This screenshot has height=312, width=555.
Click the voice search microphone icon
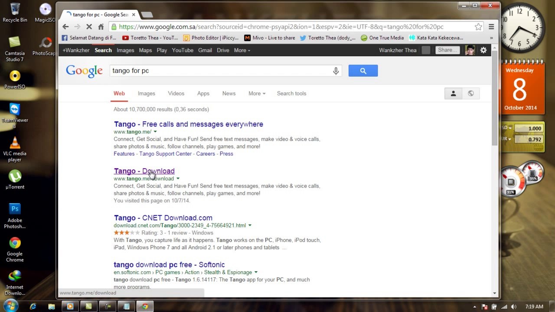coord(336,71)
